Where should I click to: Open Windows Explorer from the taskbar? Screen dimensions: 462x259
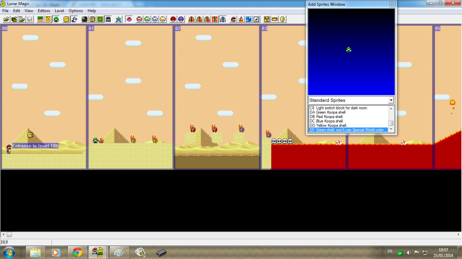[35, 253]
